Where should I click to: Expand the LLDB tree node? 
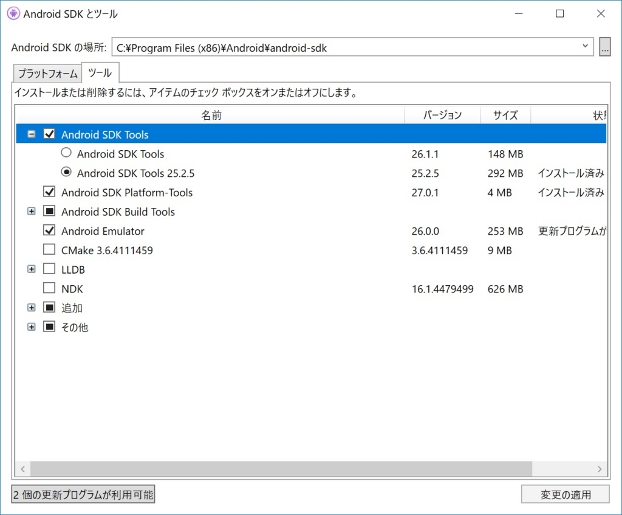[x=32, y=269]
